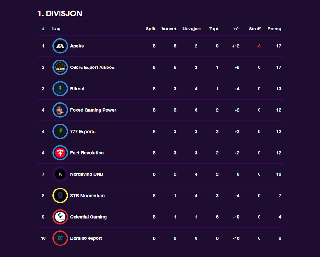Select the Nordavind DNB logo

[x=60, y=174]
